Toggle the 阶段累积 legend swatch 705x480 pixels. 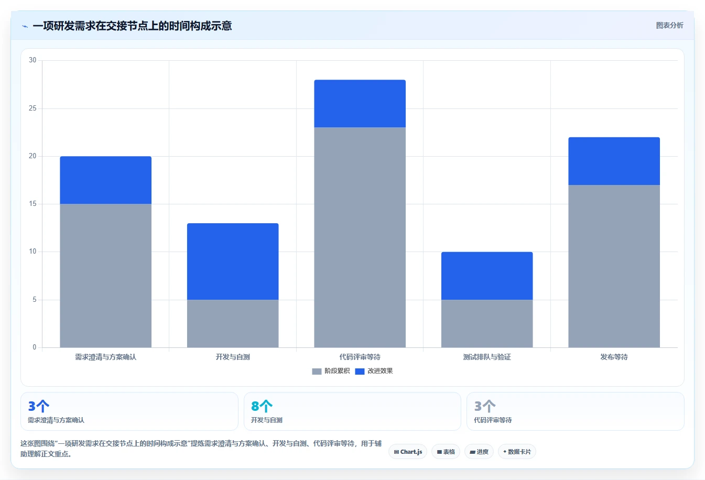[317, 371]
